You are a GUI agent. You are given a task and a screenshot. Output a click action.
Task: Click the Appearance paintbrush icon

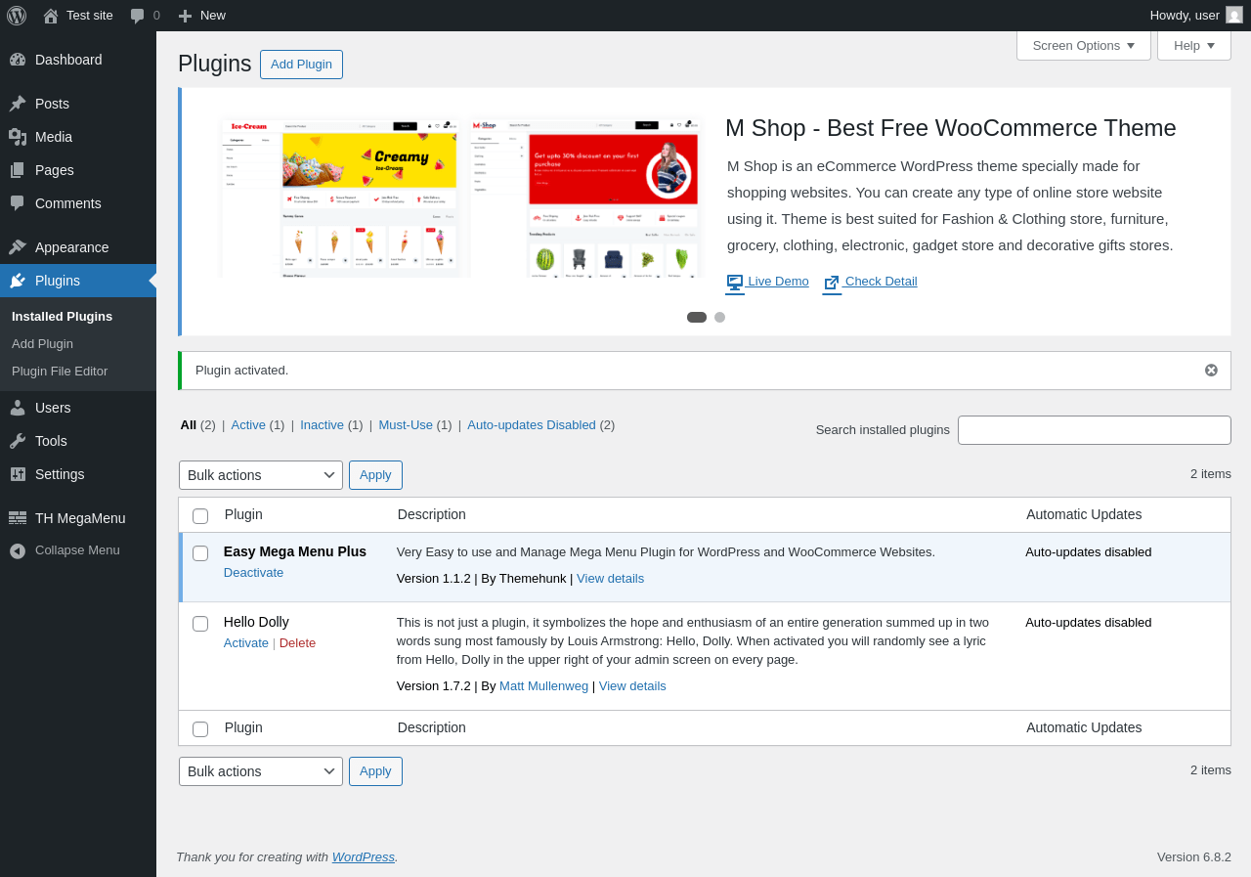pyautogui.click(x=18, y=247)
